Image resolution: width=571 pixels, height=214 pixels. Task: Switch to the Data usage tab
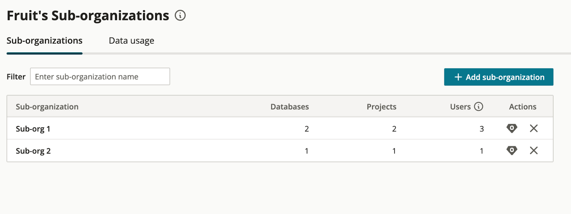(131, 41)
